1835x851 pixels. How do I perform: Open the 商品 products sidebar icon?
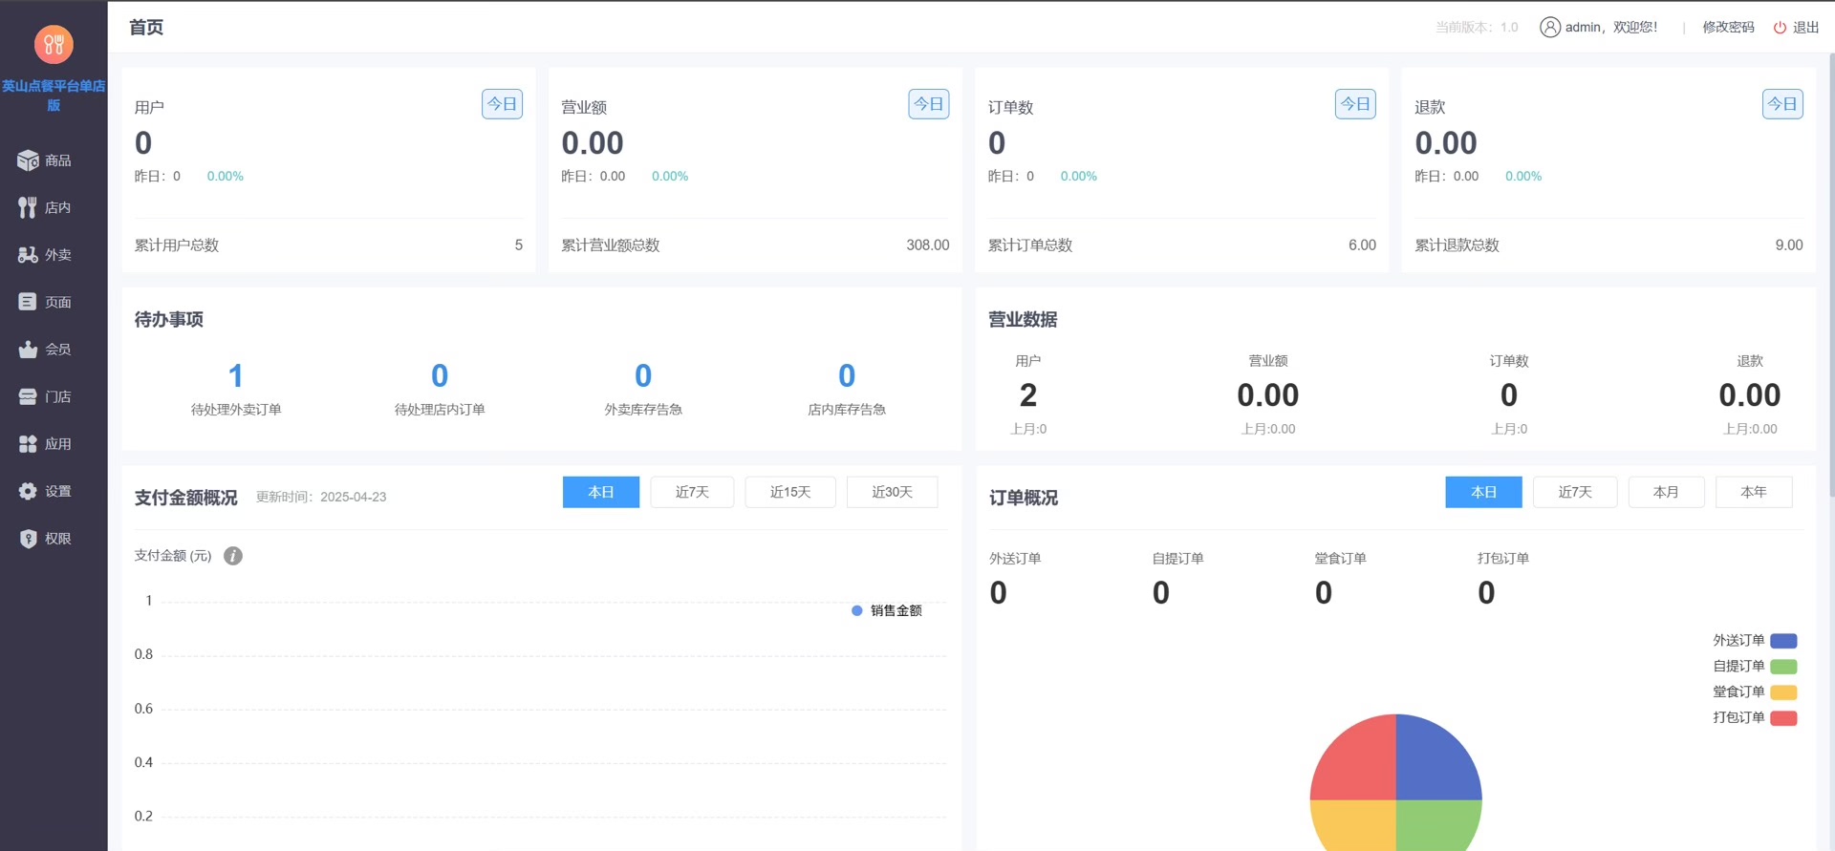(28, 160)
